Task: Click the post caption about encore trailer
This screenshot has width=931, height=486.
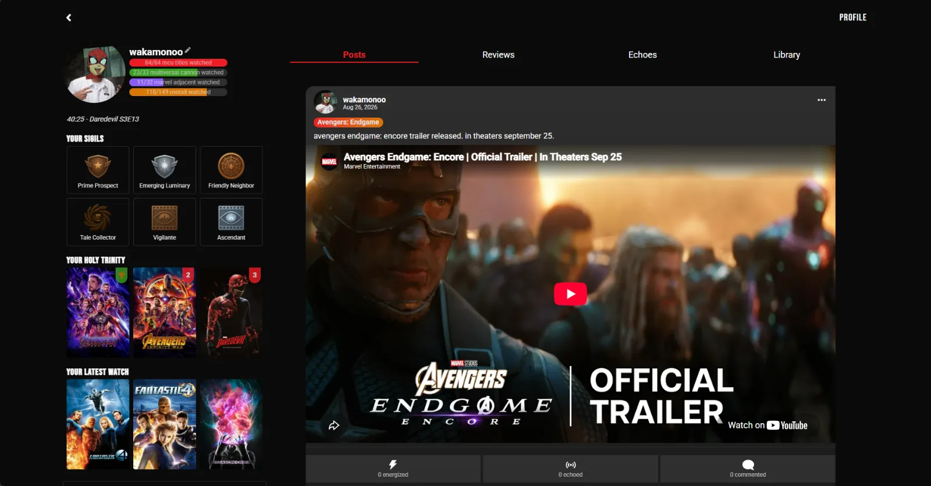Action: (x=433, y=136)
